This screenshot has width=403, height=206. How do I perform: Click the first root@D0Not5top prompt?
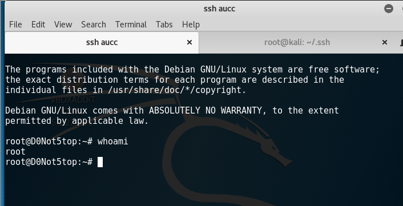tap(49, 142)
